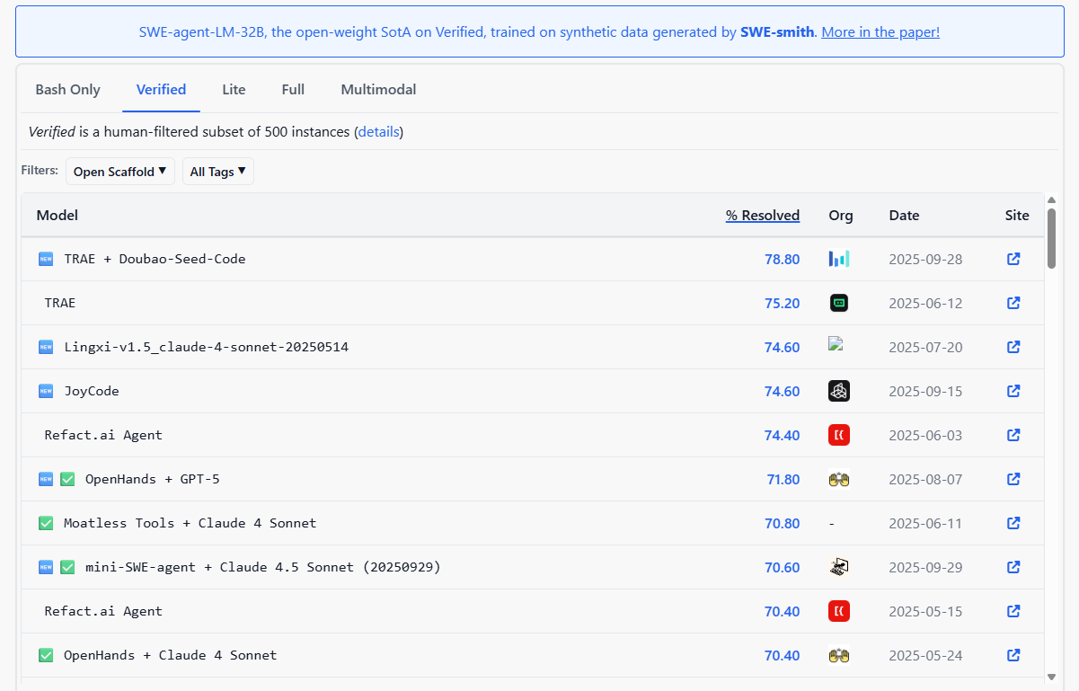
Task: Sort by % Resolved column header
Action: [763, 216]
